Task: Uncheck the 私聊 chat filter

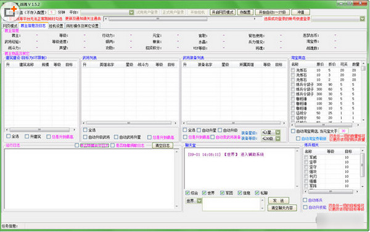Action: (x=257, y=193)
